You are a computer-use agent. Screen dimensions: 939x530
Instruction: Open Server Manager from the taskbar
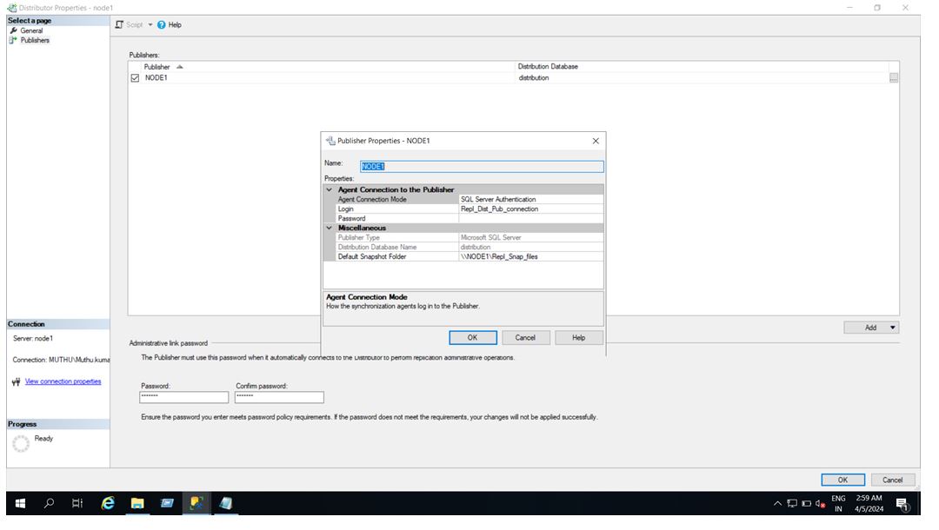(167, 504)
